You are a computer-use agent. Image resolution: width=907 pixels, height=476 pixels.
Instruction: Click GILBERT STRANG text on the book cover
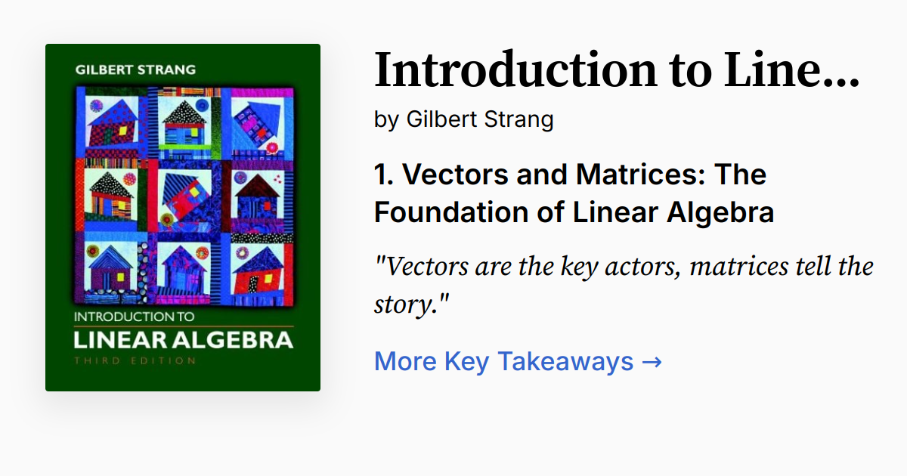[135, 70]
